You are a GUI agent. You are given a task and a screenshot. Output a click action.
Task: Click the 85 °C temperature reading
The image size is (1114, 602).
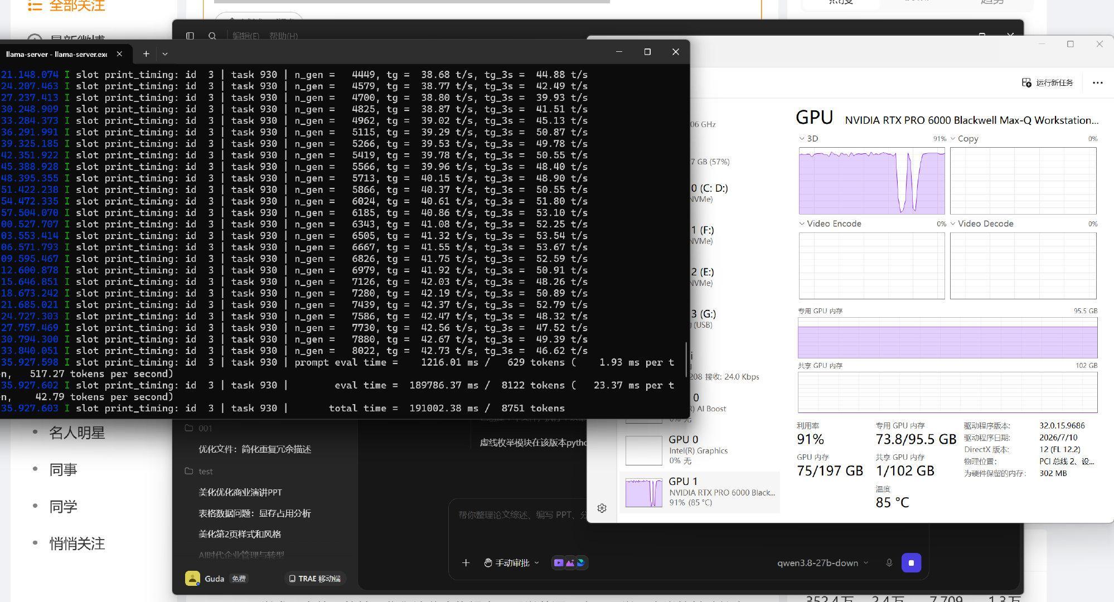(892, 502)
